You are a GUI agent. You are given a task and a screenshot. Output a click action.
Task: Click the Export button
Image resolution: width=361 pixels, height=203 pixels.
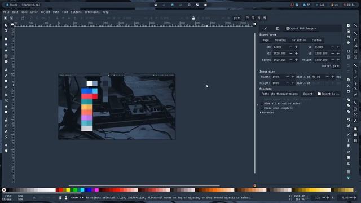308,94
